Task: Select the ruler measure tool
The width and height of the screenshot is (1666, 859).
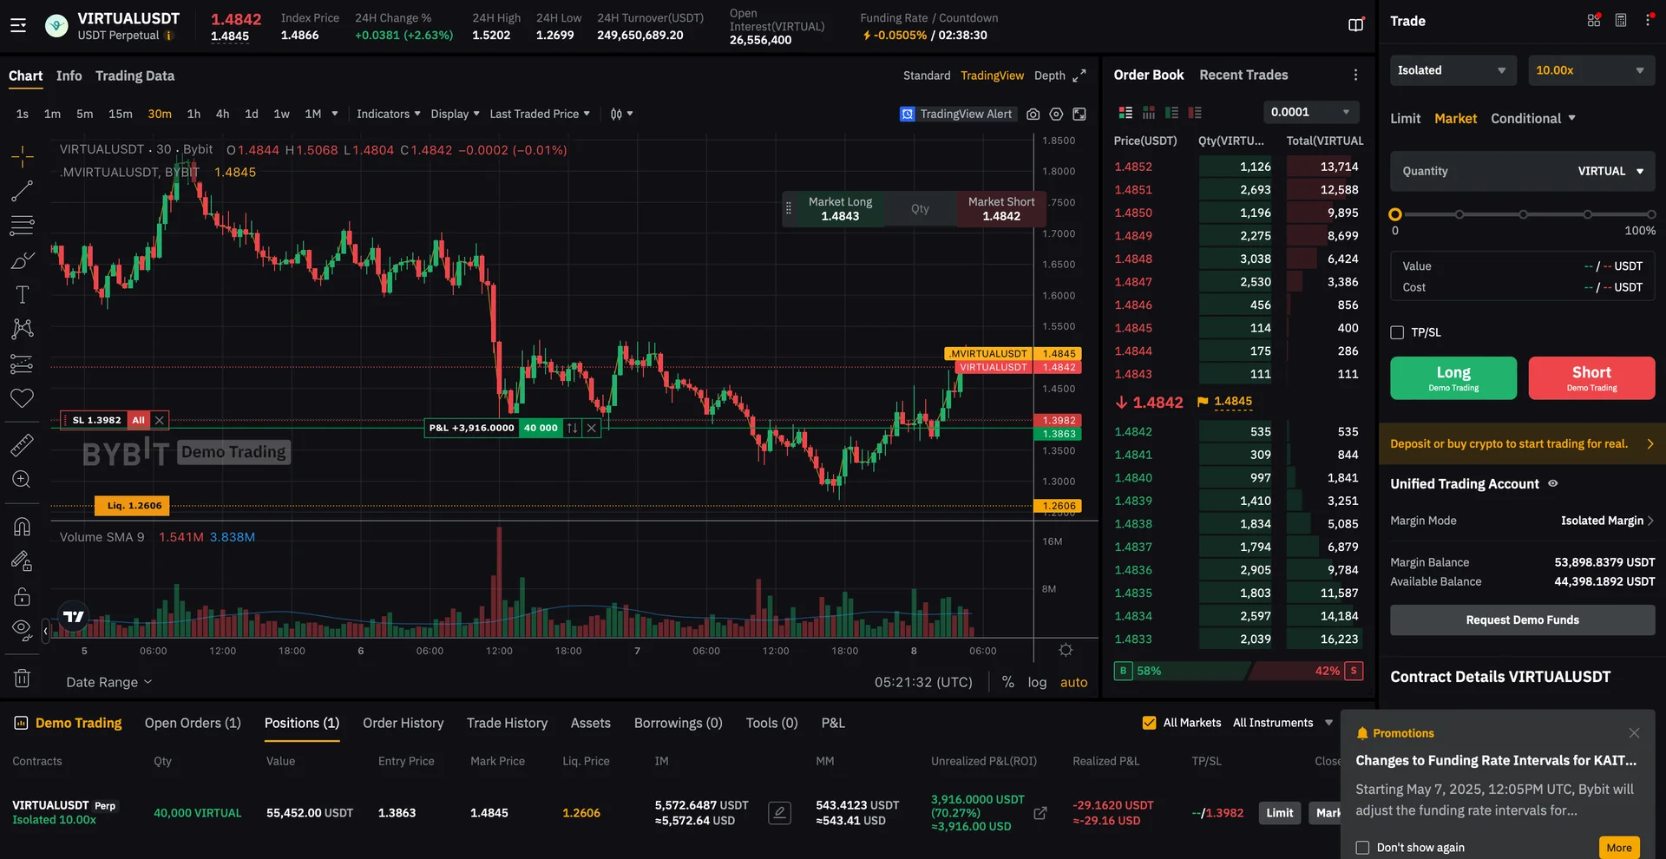Action: point(23,445)
